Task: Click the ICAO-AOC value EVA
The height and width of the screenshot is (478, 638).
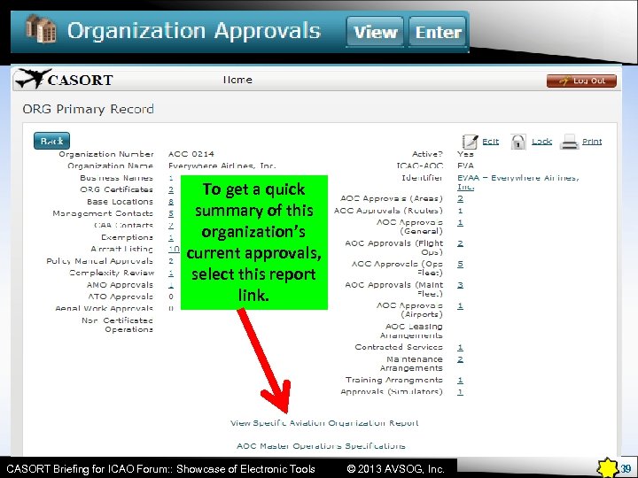Action: (465, 166)
